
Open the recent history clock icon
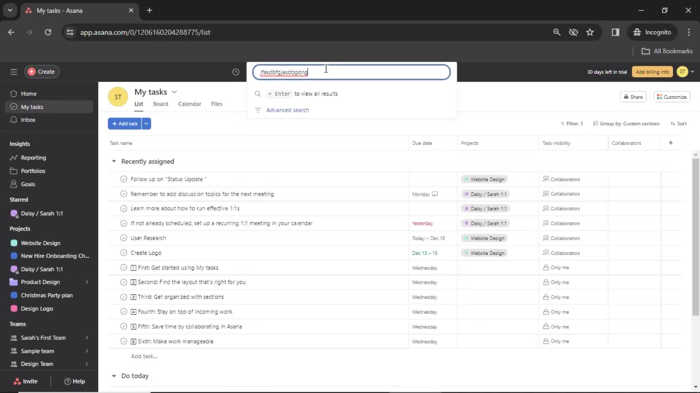(236, 72)
